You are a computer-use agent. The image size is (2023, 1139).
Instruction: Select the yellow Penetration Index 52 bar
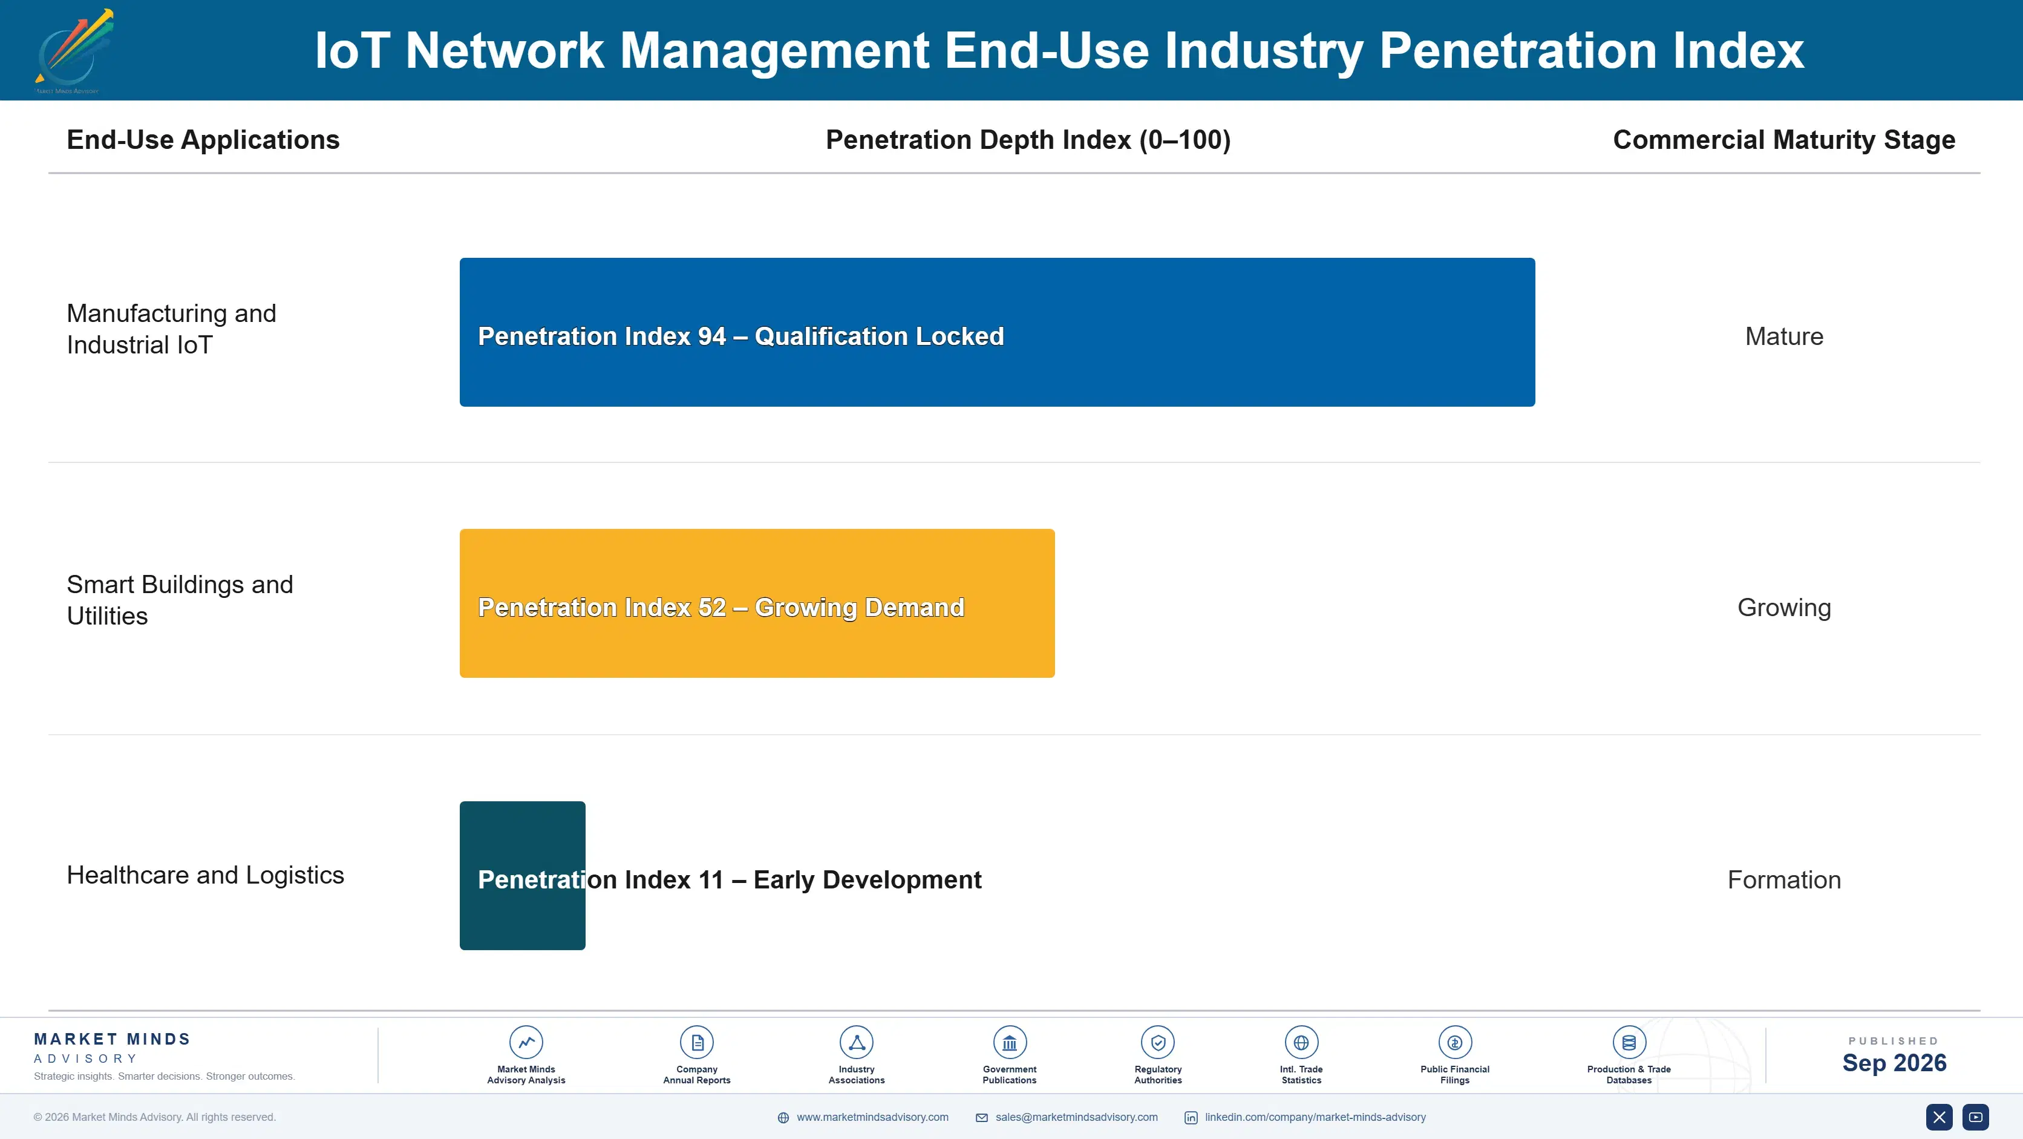pos(757,603)
